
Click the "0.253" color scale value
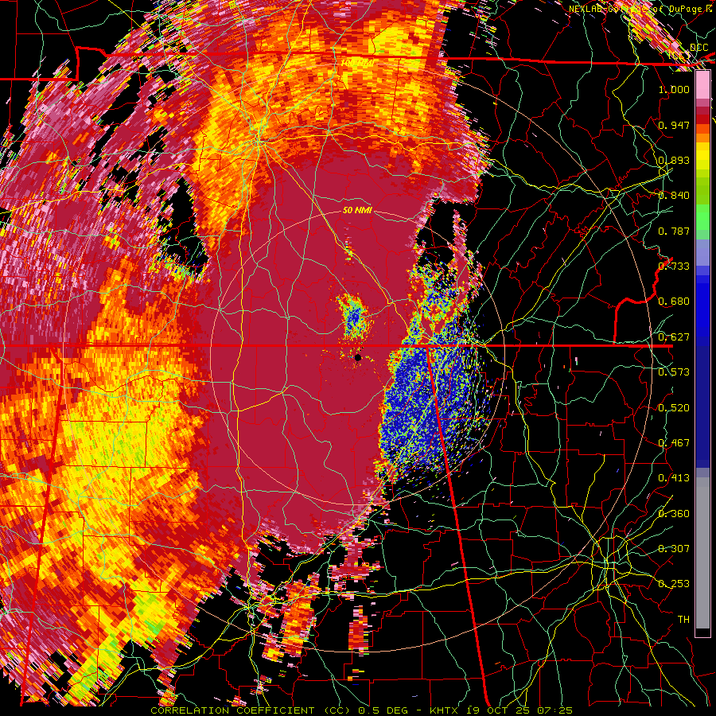[674, 584]
